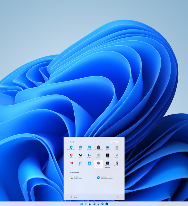
Task: Launch the Mail app
Action: pos(80,147)
